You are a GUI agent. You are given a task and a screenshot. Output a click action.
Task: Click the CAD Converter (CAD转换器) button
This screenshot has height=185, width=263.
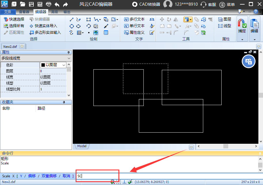pos(146,4)
